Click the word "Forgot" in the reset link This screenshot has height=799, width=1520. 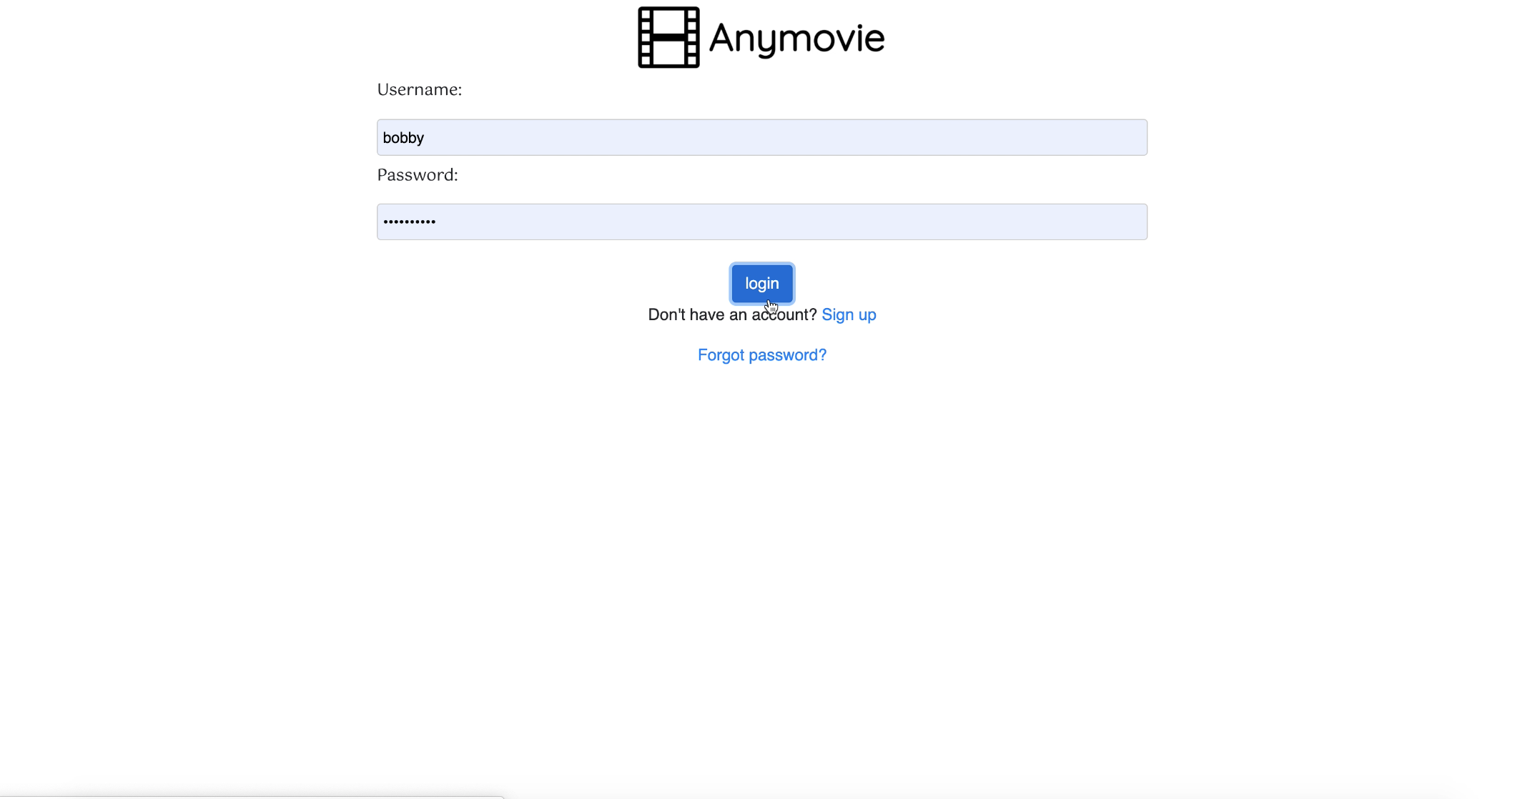coord(721,355)
